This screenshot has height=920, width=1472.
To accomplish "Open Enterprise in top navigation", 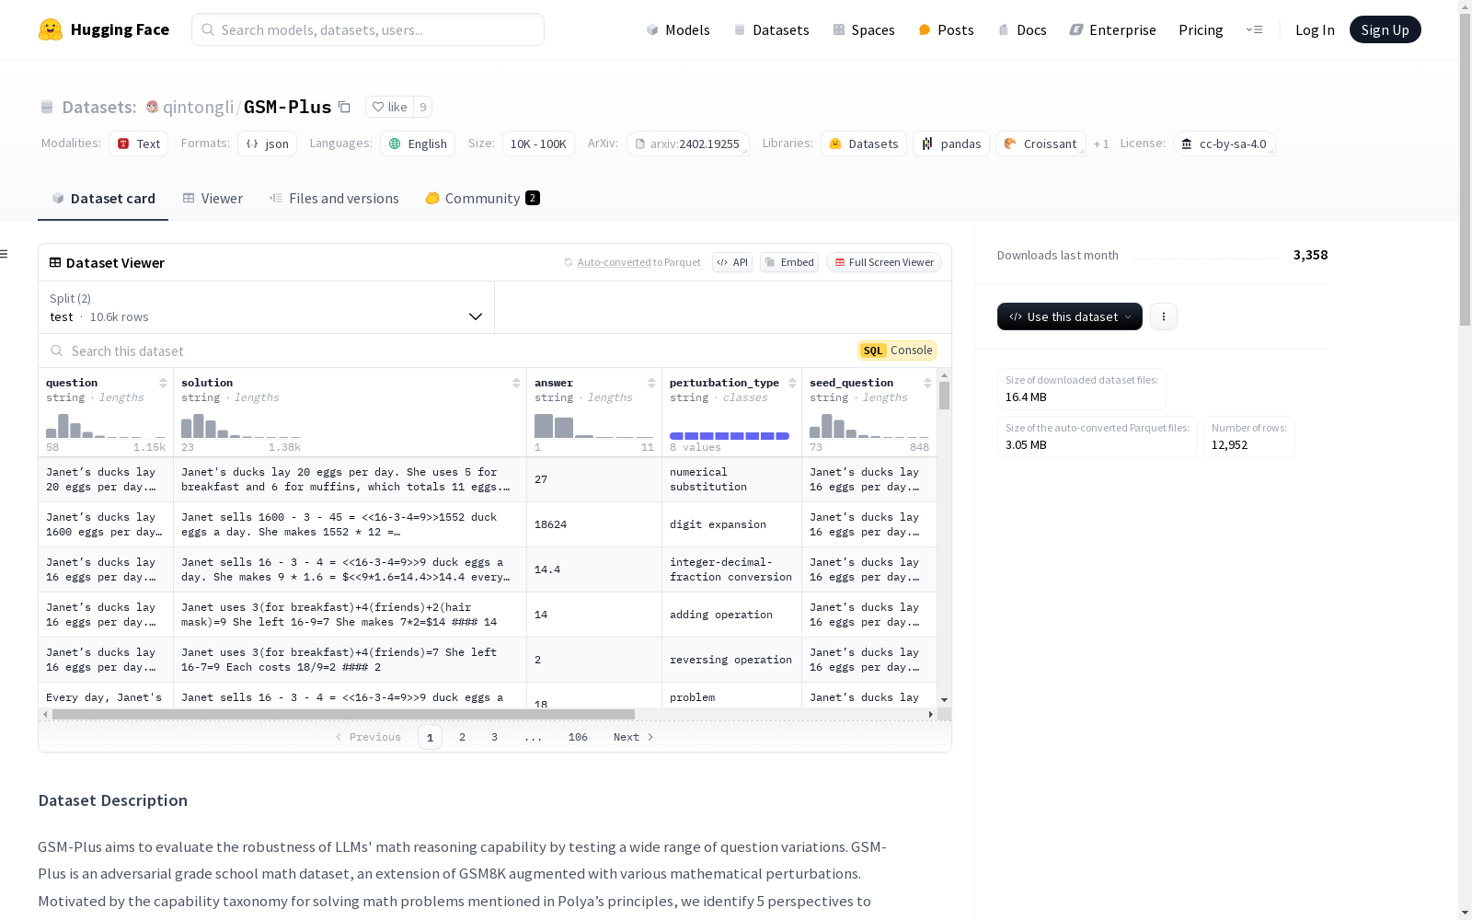I will coord(1112,29).
